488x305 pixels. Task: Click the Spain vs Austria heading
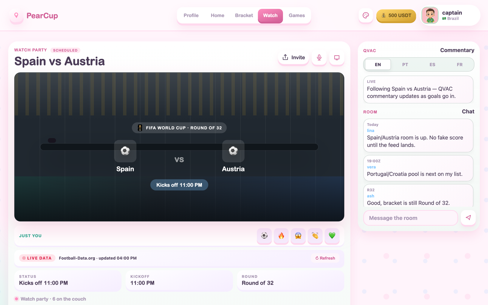(59, 61)
